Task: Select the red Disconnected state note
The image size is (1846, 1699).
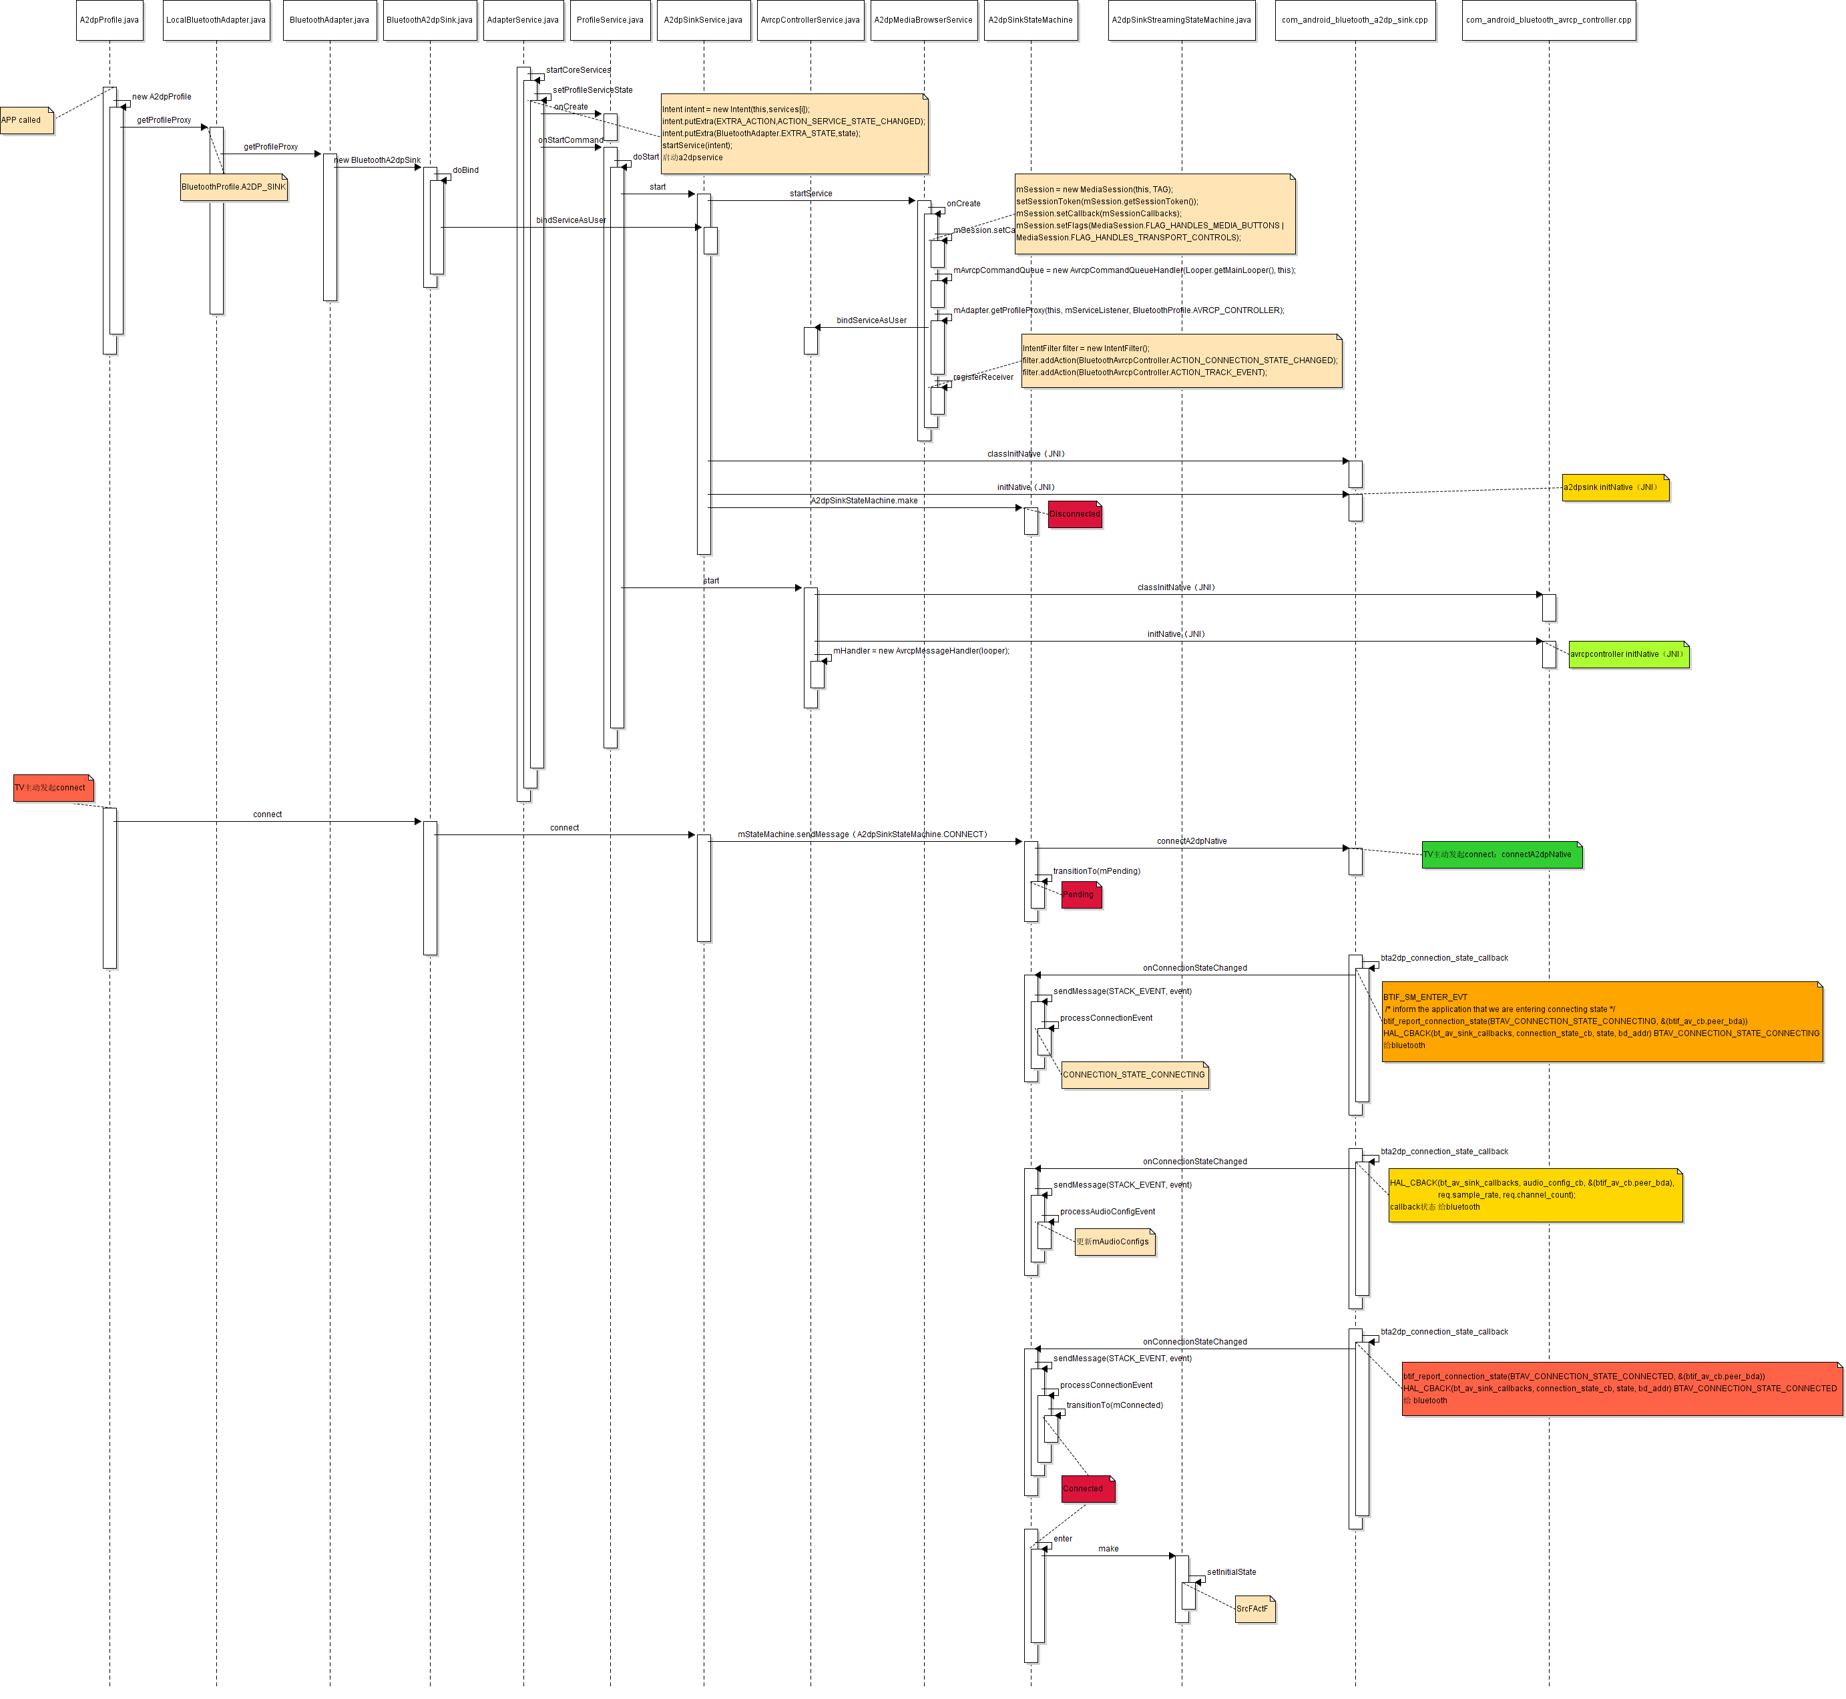Action: pyautogui.click(x=1075, y=514)
